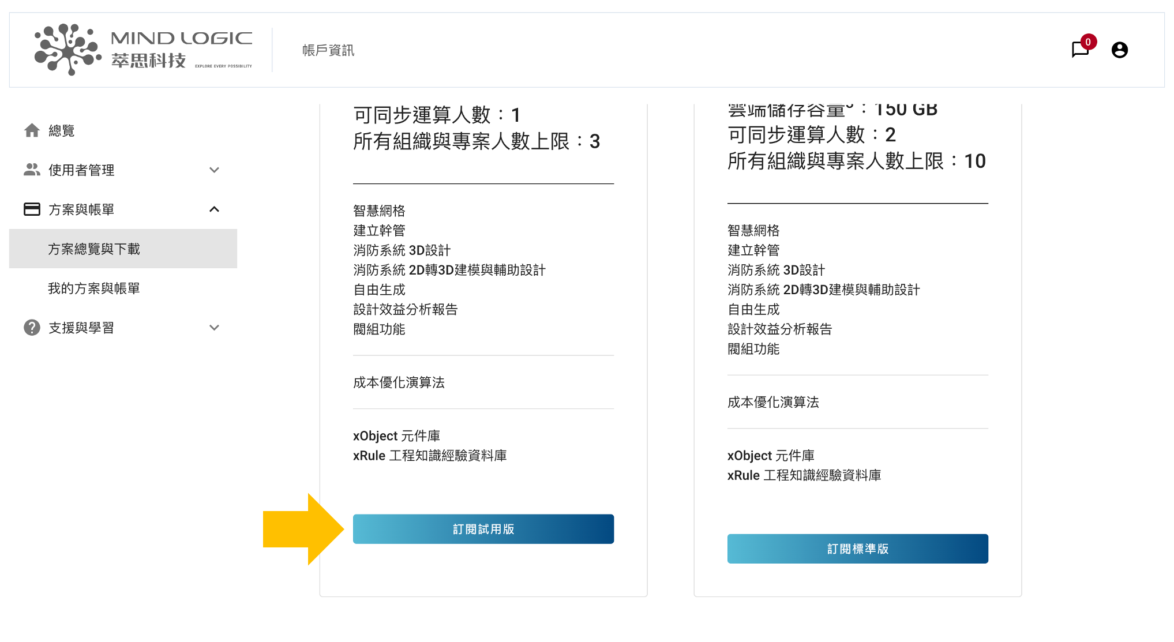Select 方案總覽與下載 submenu item
Screen dimensions: 1174x642
tap(94, 249)
